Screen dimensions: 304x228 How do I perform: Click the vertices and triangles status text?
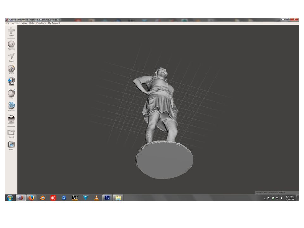click(x=271, y=193)
